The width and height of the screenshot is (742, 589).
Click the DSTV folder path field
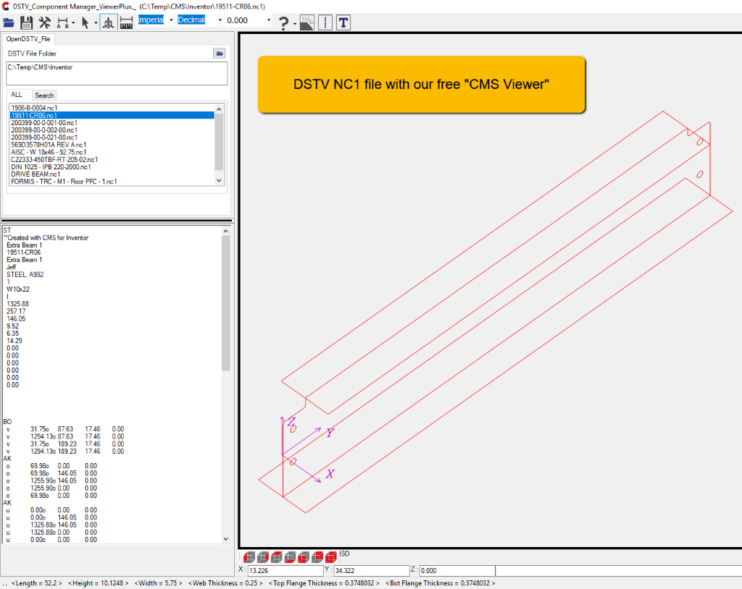(117, 73)
